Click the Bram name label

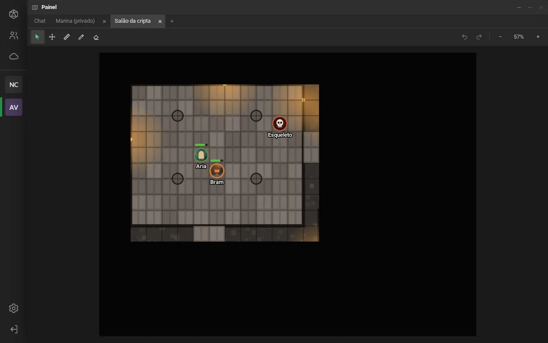click(217, 182)
